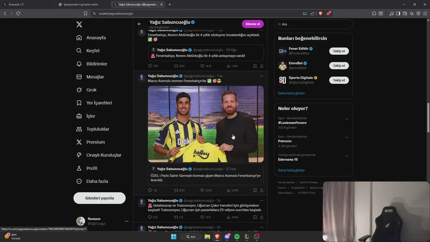Repost the Marco Asensio post (603)
The image size is (430, 242).
coord(179,190)
